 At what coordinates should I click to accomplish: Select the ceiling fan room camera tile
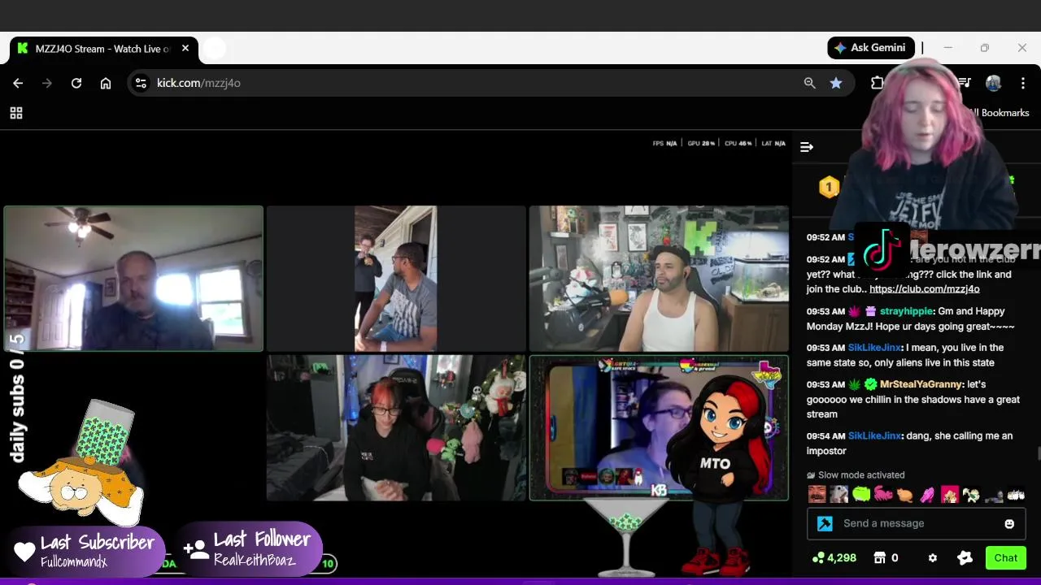133,278
